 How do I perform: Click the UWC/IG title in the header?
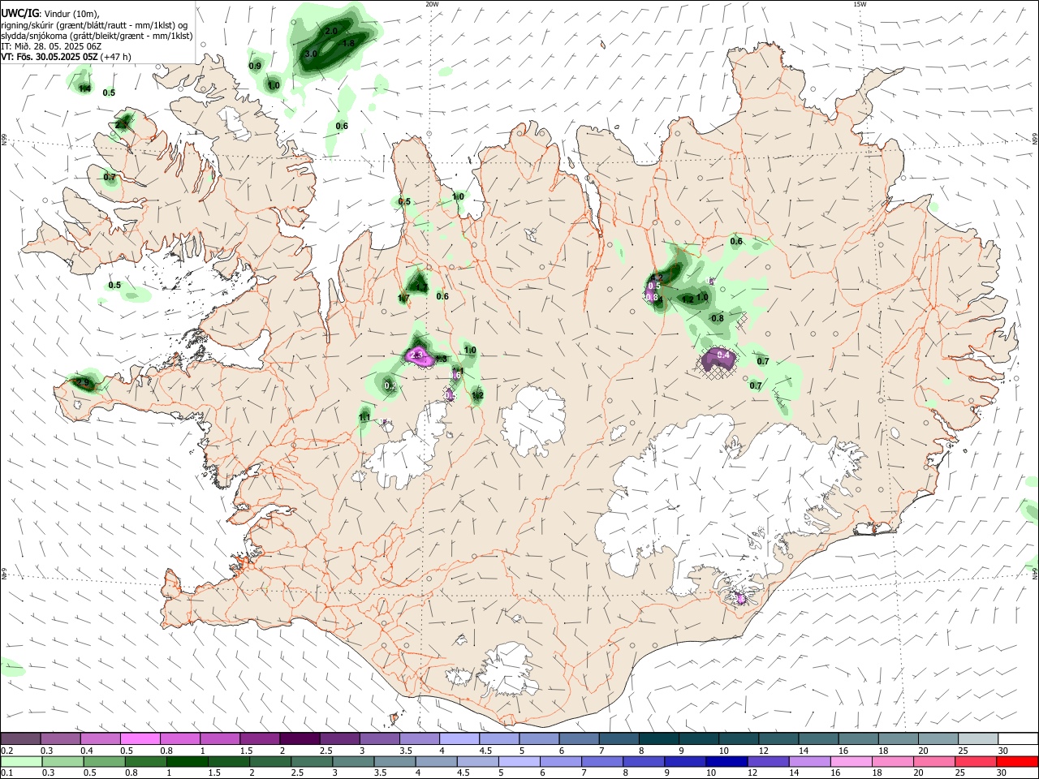(19, 14)
